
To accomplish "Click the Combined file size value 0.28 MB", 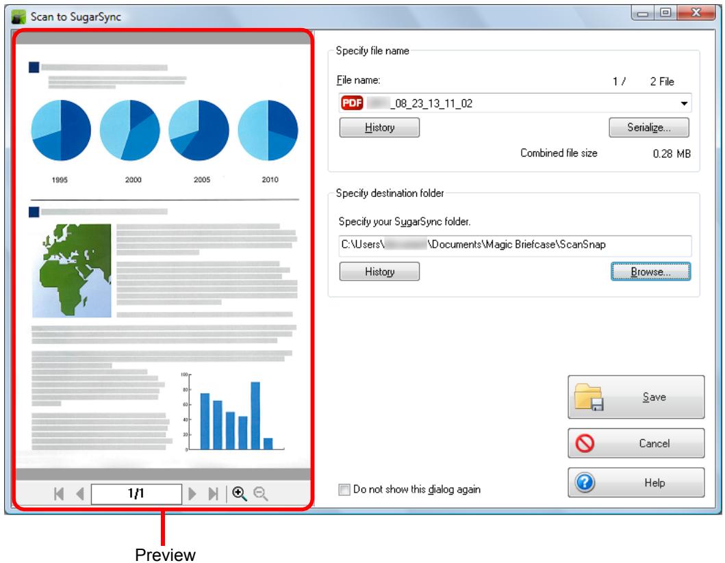I will [672, 153].
